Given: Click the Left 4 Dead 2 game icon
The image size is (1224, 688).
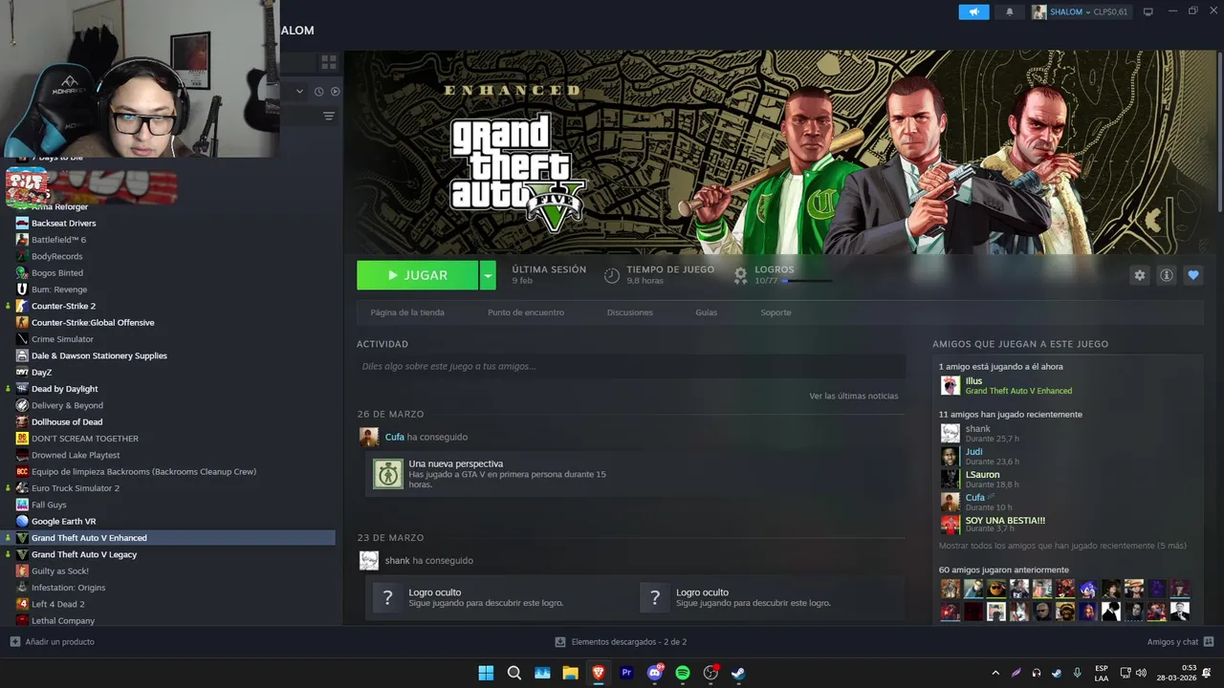Looking at the screenshot, I should pos(22,604).
